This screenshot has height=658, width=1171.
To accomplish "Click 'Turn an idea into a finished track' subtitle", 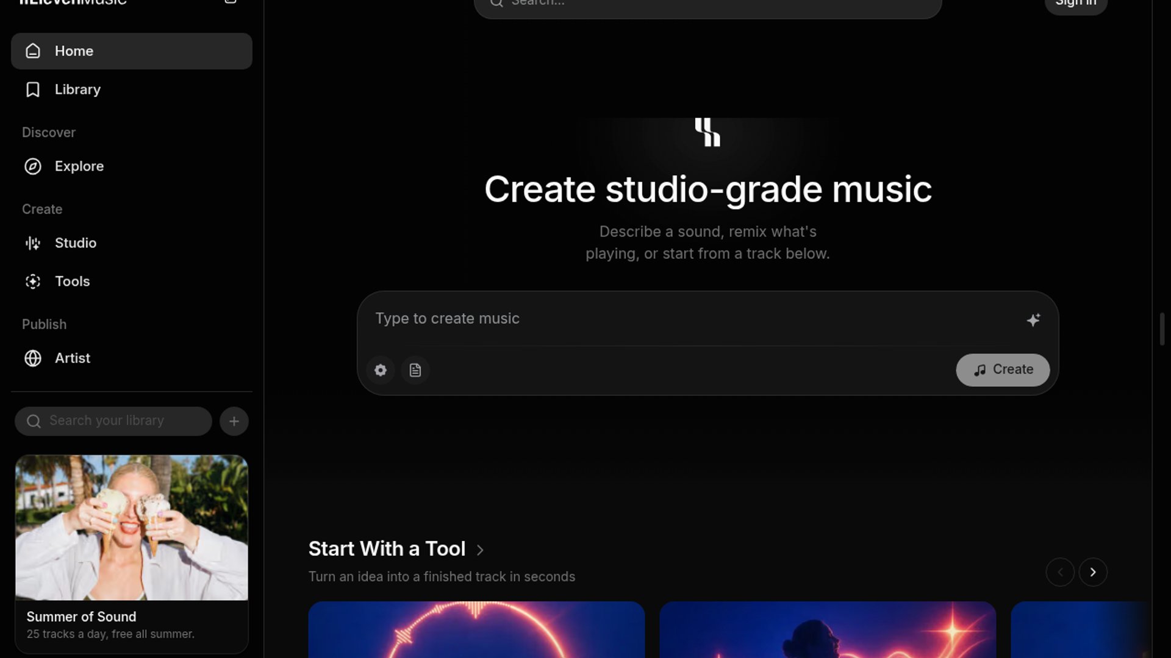I will click(442, 576).
